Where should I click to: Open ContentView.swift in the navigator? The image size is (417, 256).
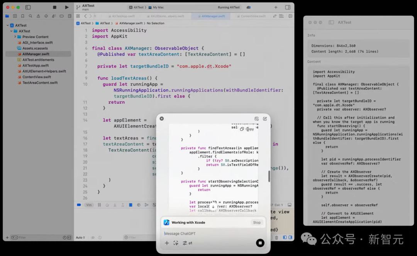coord(37,77)
